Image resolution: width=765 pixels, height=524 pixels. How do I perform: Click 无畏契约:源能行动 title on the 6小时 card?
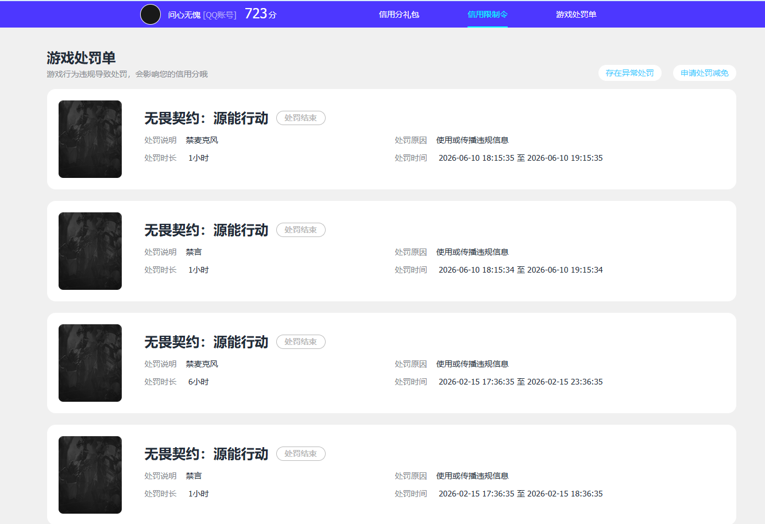[206, 342]
